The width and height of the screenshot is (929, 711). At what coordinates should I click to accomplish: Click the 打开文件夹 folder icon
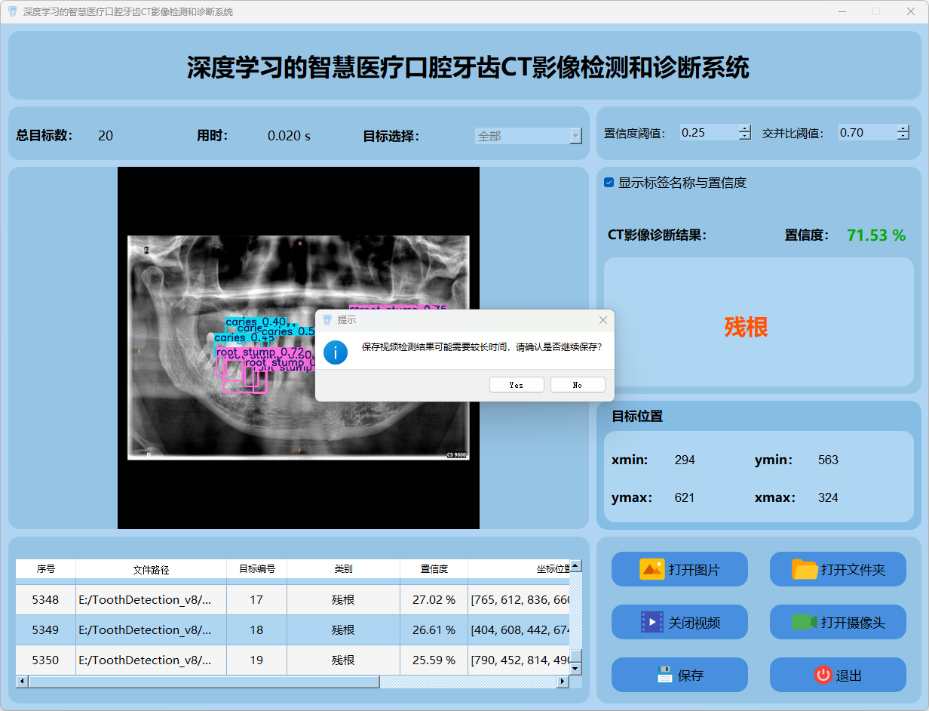point(805,569)
